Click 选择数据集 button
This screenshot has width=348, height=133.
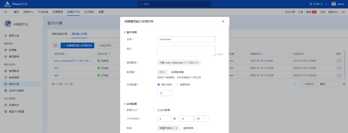tap(177, 72)
